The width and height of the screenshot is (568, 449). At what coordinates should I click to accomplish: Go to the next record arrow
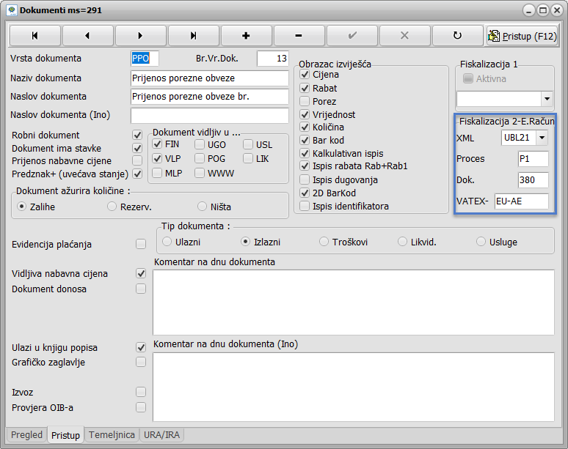(x=140, y=35)
